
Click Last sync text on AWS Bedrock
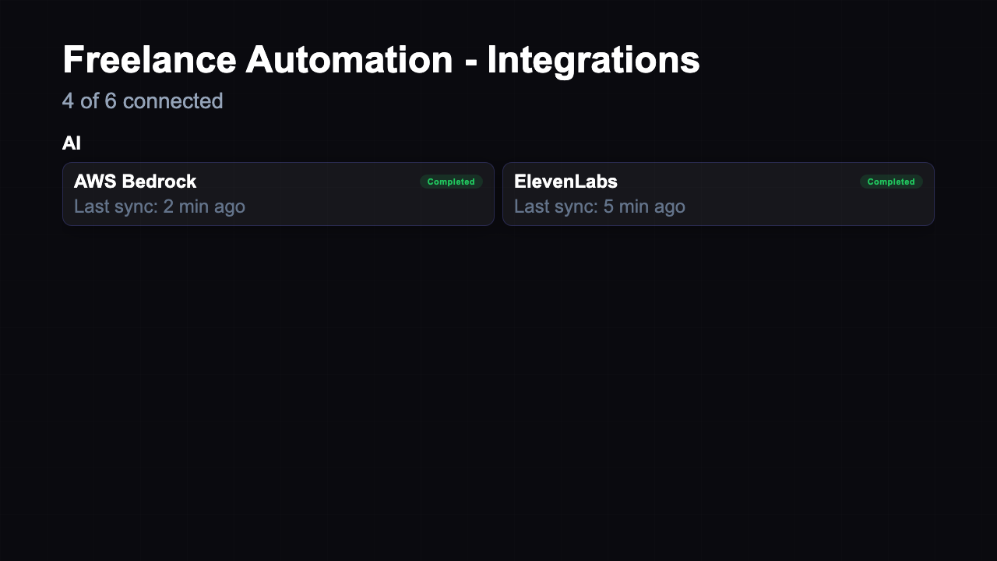coord(159,207)
